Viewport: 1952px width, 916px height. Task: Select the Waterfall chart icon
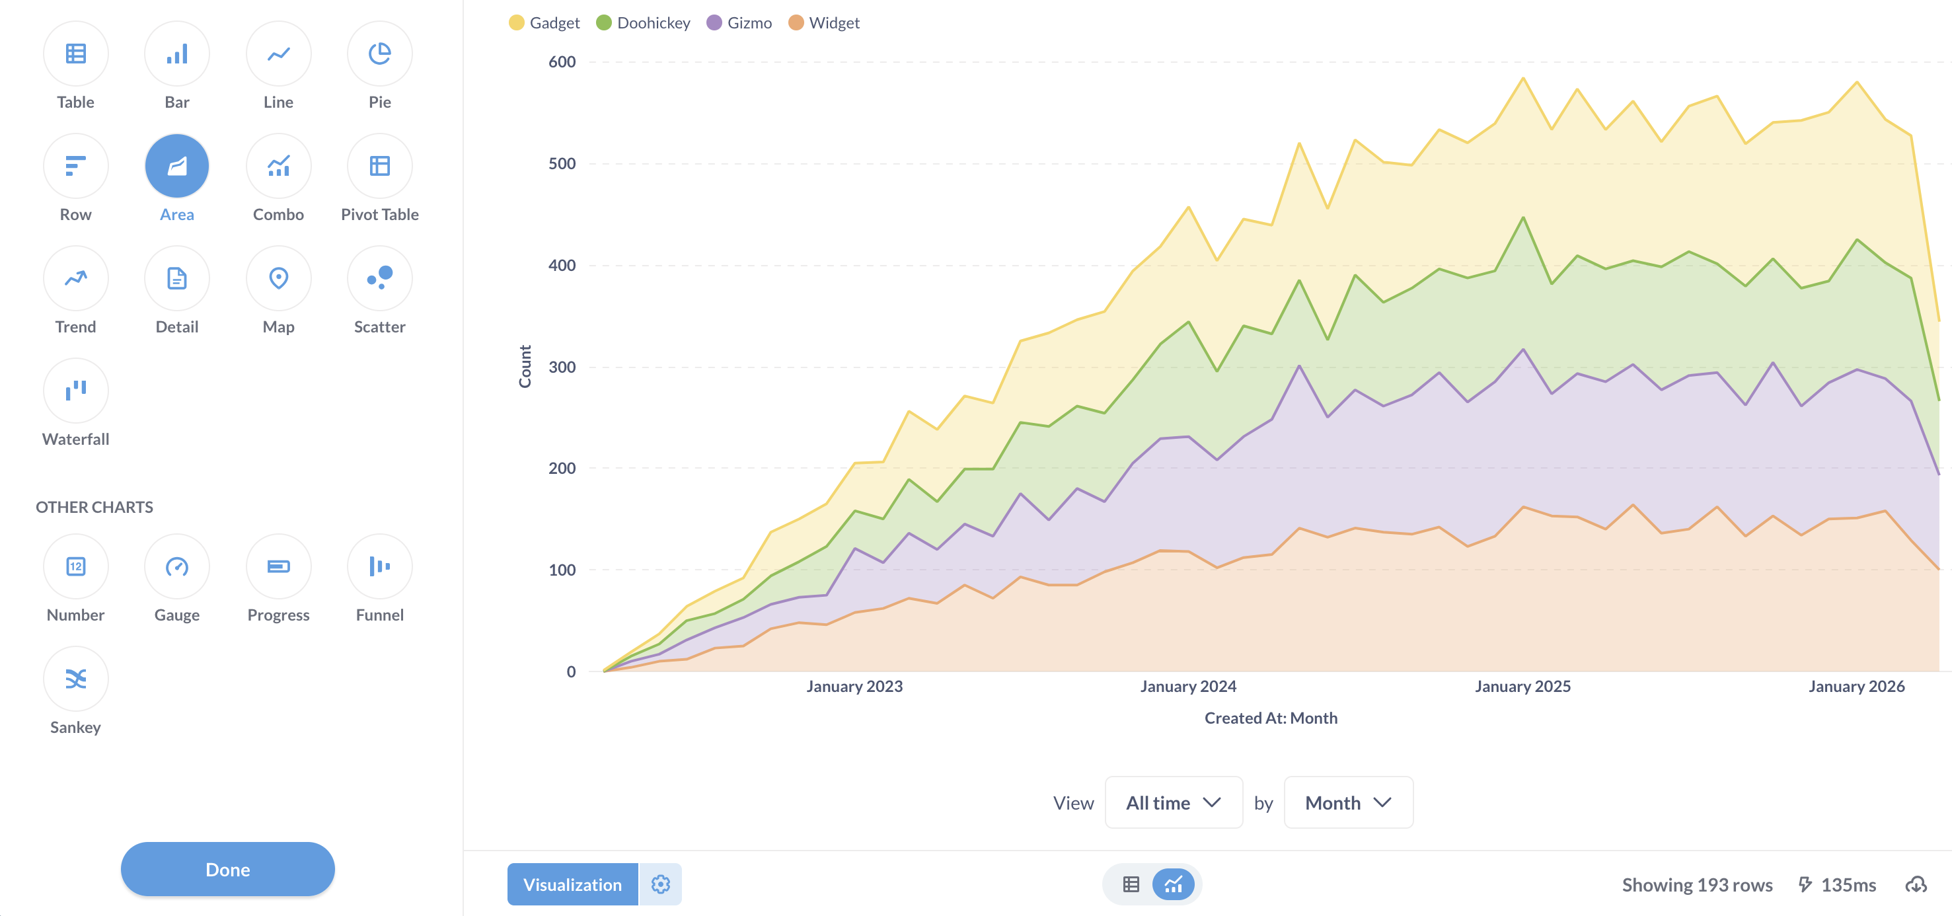point(75,389)
